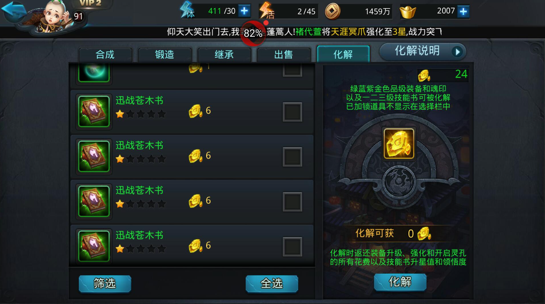The width and height of the screenshot is (545, 304).
Task: Tap the copper coin currency icon
Action: coord(332,11)
